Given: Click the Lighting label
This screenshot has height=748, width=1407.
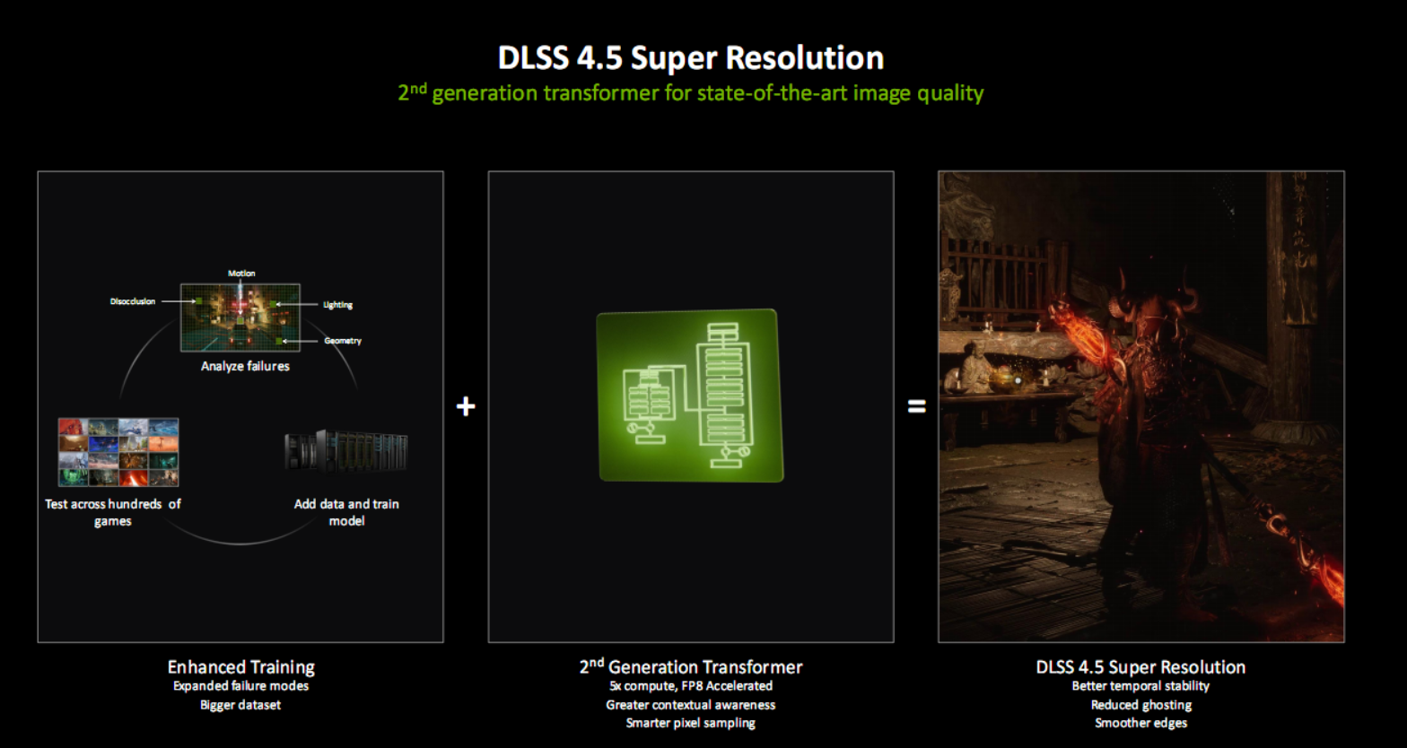Looking at the screenshot, I should tap(338, 305).
